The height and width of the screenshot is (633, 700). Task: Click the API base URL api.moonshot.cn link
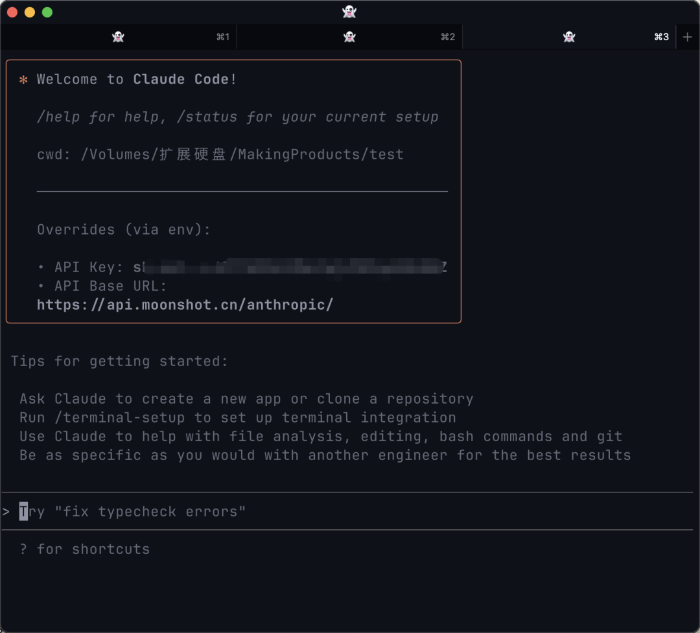(x=185, y=305)
